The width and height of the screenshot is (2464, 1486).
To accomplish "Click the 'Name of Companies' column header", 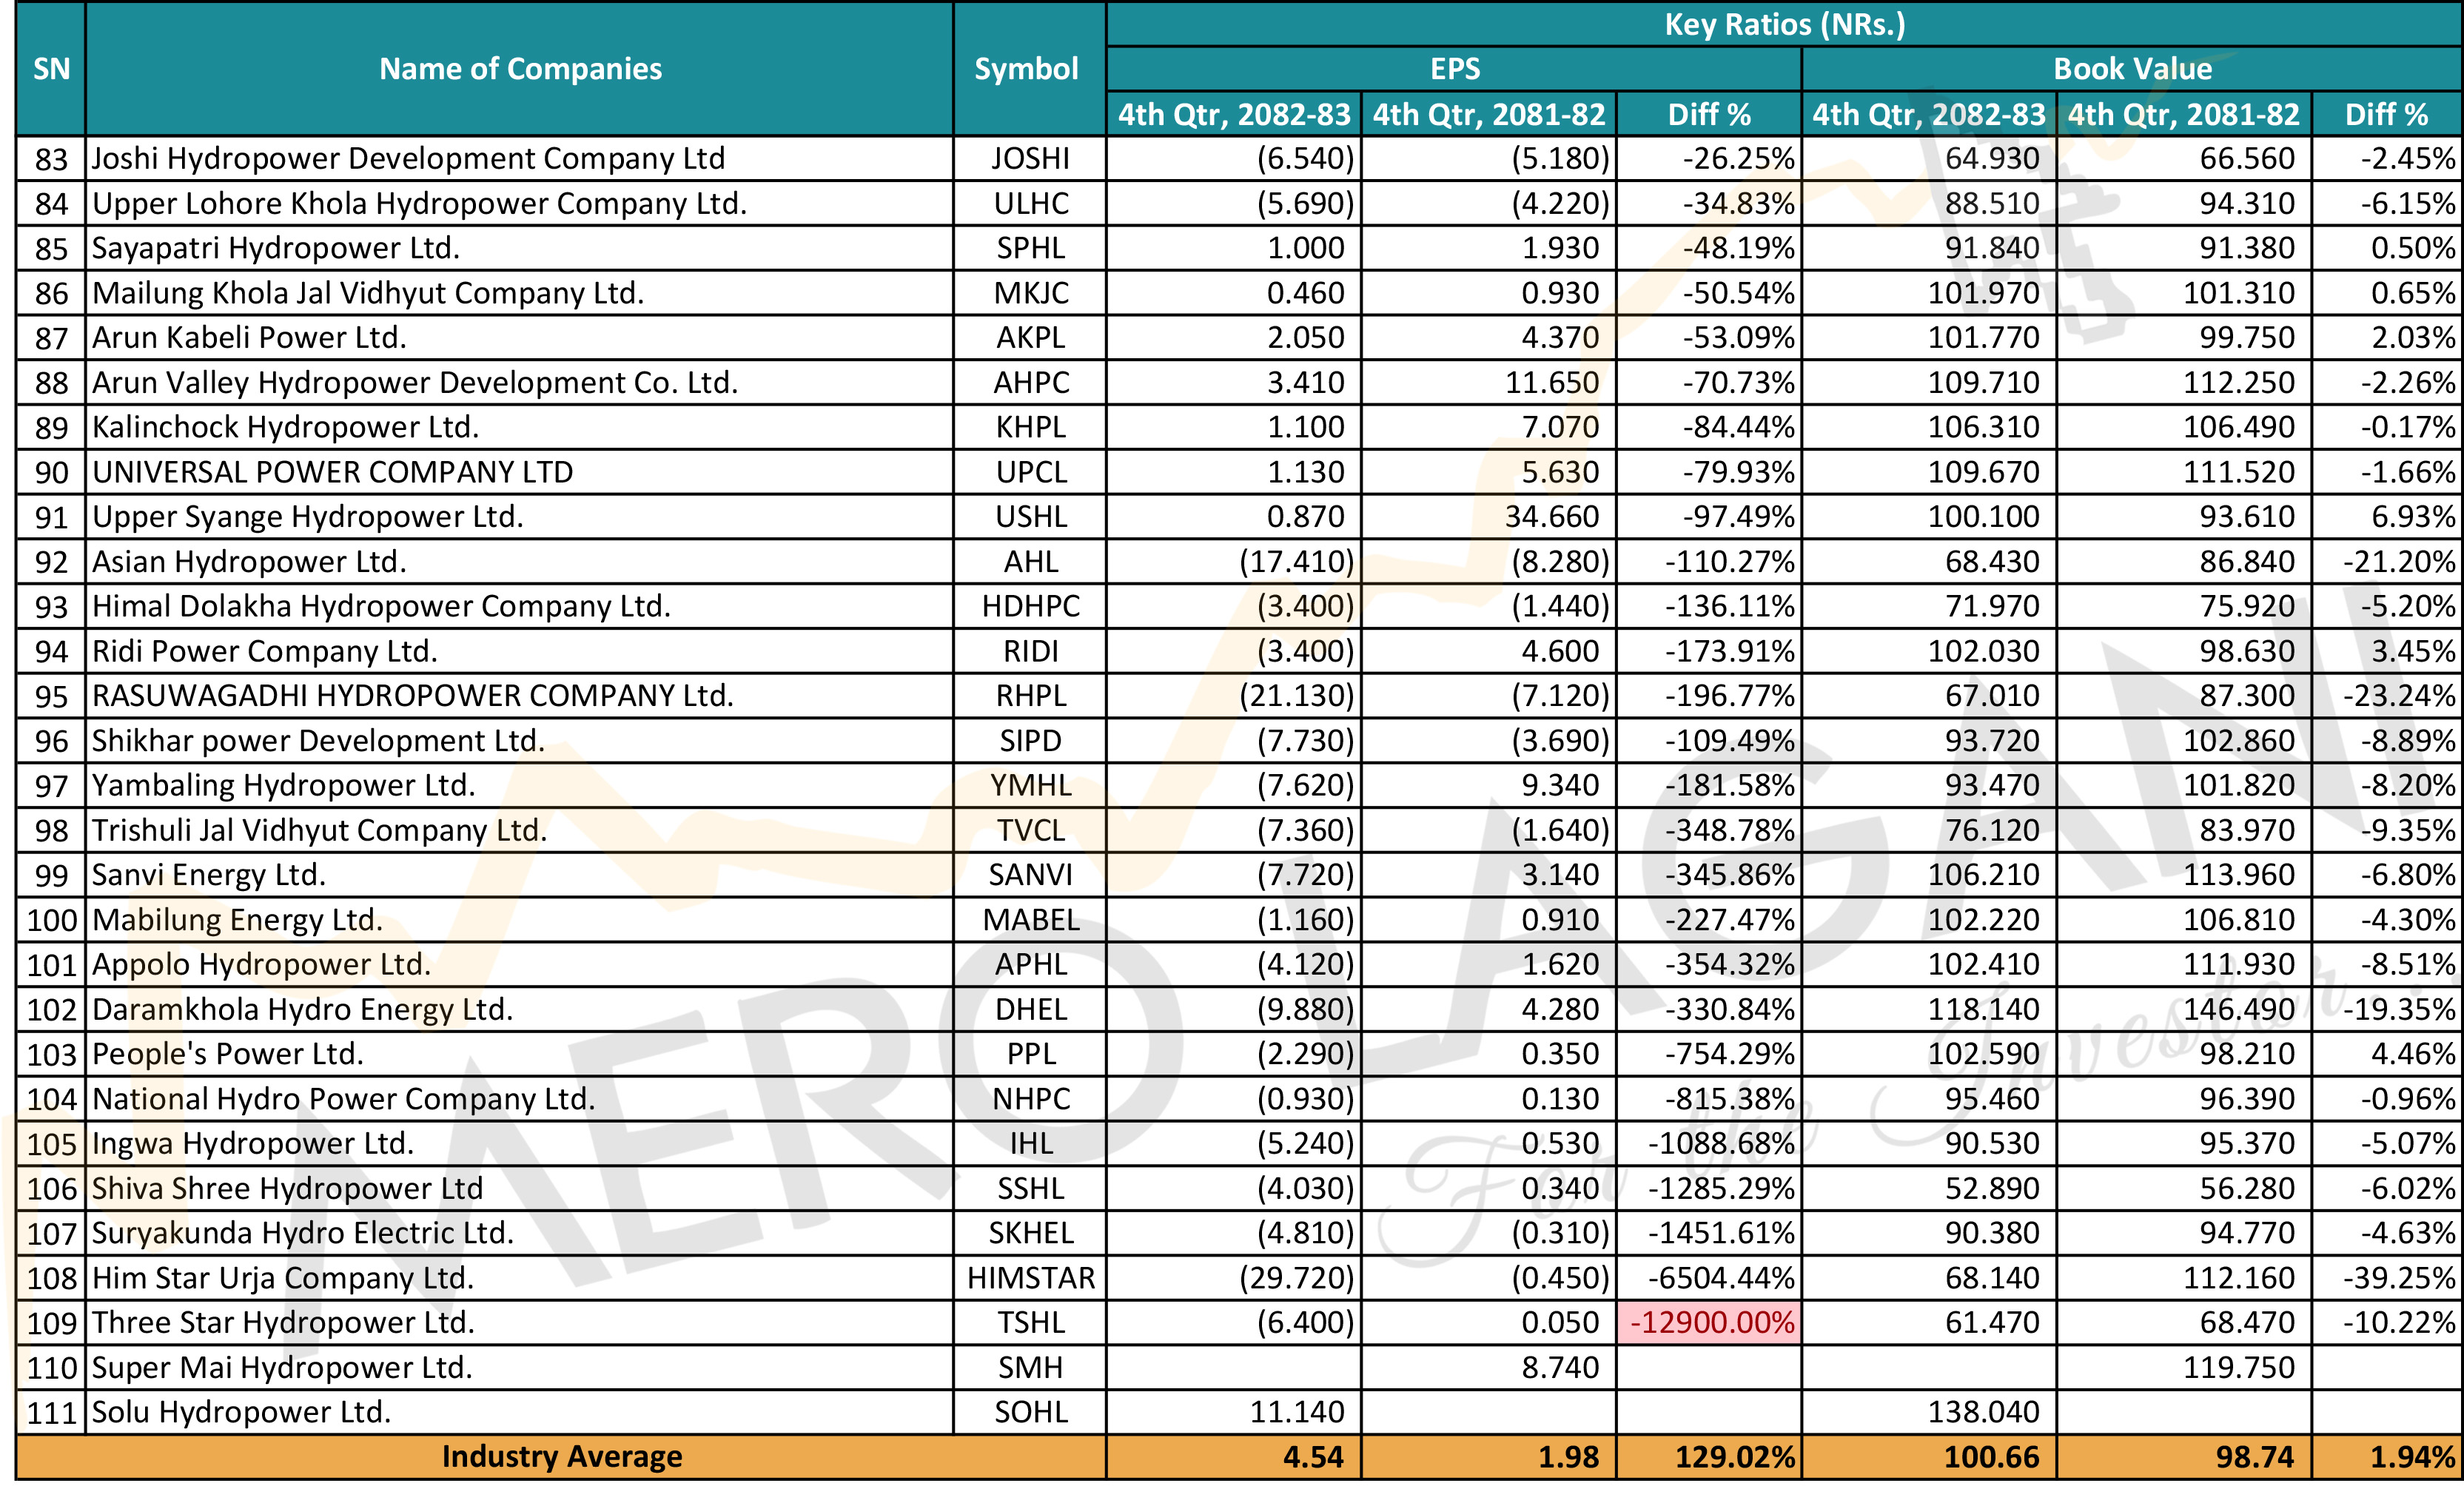I will 520,69.
